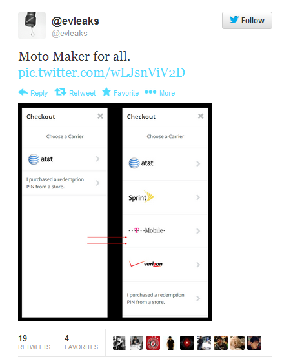Screen dimensions: 282x364
Task: Select the Sprint carrier logo
Action: [x=141, y=197]
